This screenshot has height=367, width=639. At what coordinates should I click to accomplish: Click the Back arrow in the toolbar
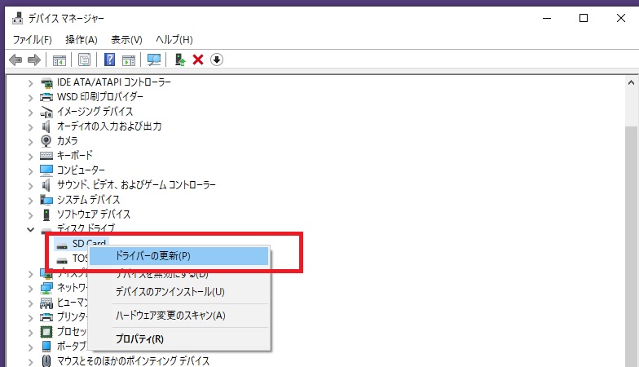15,60
